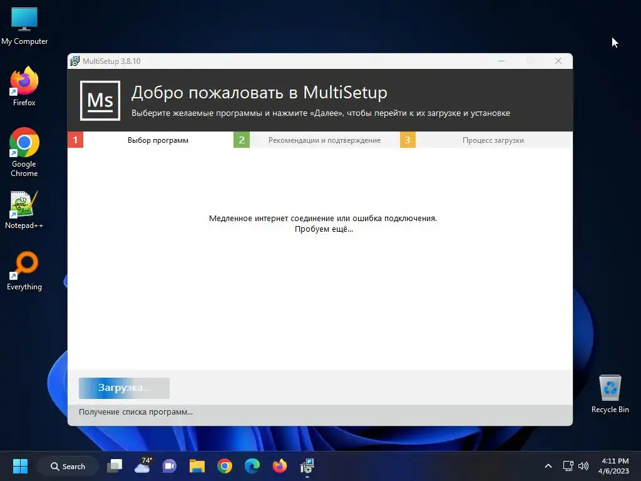Close the MultiSetup window
The height and width of the screenshot is (481, 641).
click(x=558, y=61)
